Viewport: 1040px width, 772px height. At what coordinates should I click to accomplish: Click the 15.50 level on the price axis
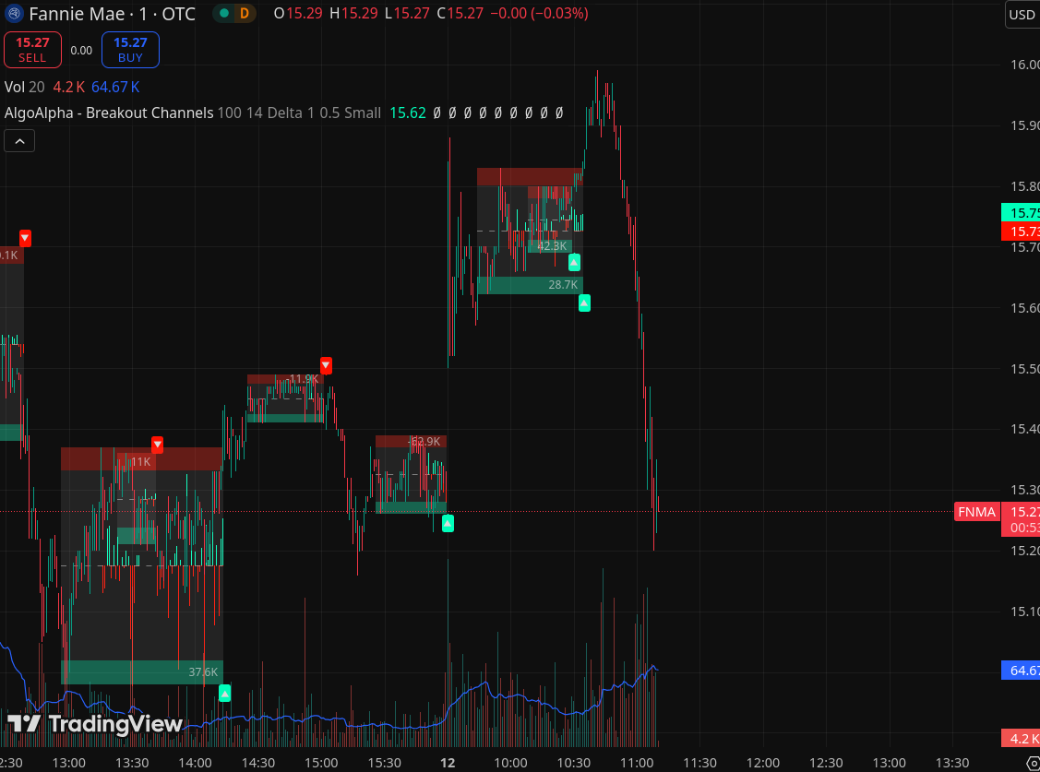(x=1024, y=368)
